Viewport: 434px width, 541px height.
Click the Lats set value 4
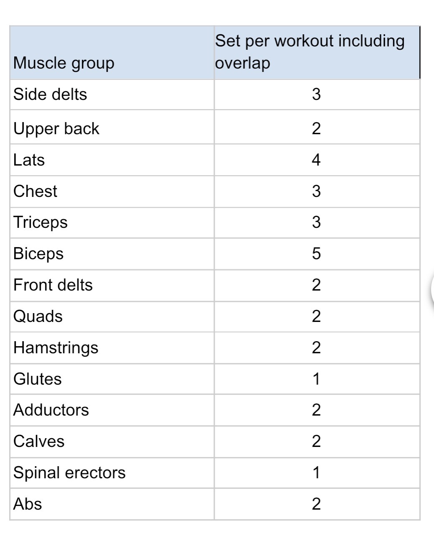317,160
